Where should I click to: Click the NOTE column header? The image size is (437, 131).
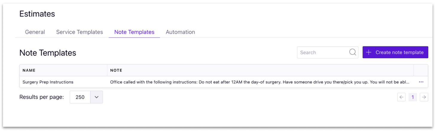pyautogui.click(x=116, y=70)
